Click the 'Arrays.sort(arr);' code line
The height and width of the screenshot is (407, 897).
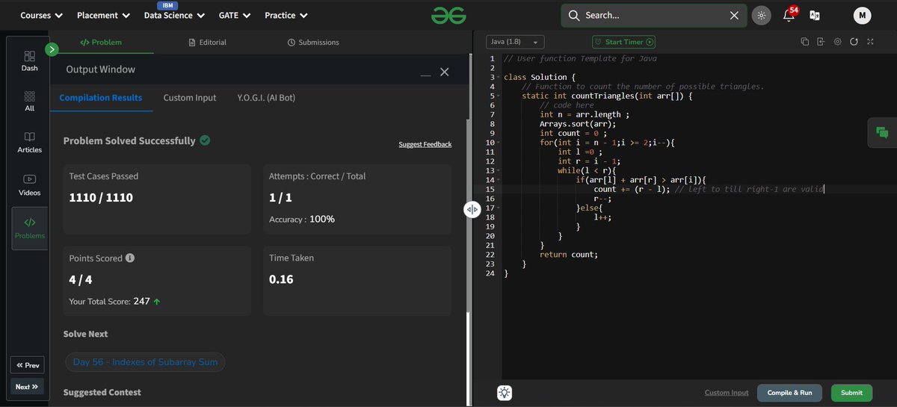tap(576, 124)
